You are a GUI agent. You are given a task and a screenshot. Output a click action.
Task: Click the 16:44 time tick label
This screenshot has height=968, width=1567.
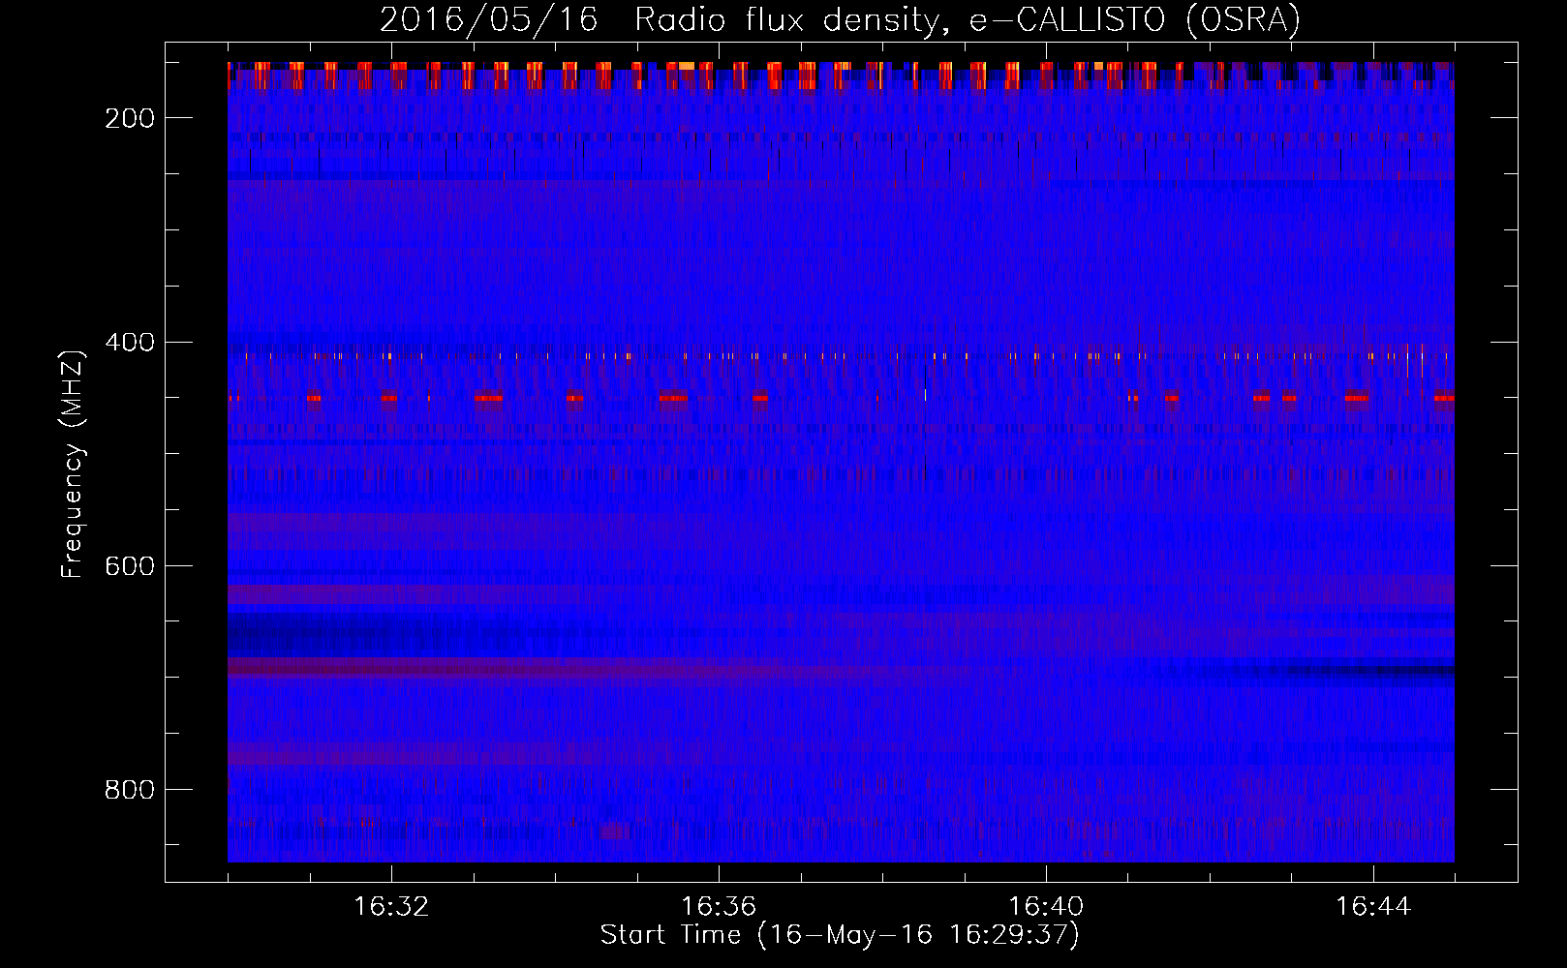(1373, 907)
